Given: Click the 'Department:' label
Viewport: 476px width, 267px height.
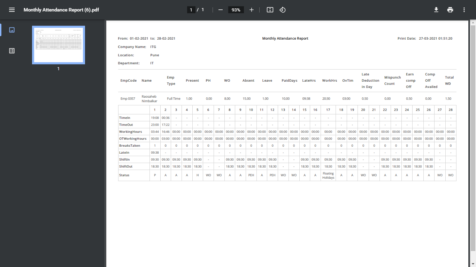Looking at the screenshot, I should pos(129,63).
